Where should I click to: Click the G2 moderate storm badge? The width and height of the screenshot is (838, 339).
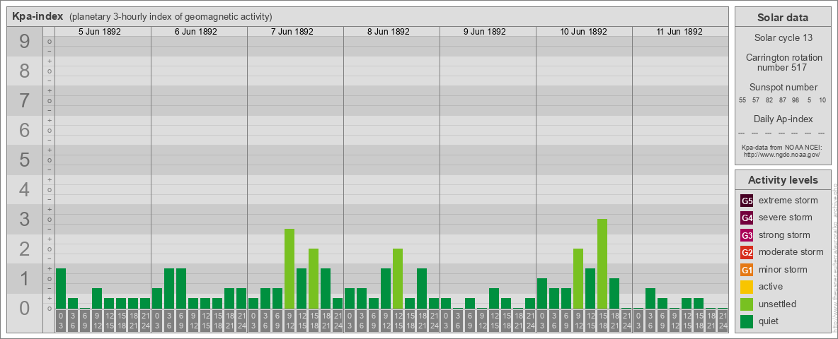747,252
